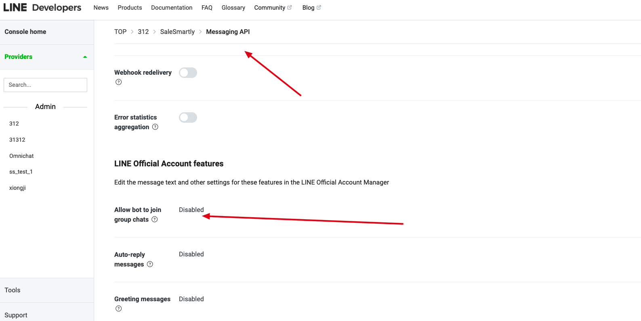Select provider 312 in sidebar
The image size is (641, 321).
pos(14,124)
